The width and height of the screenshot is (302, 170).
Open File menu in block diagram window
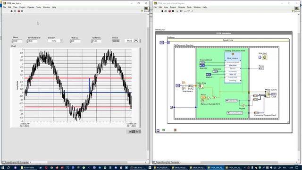point(155,7)
